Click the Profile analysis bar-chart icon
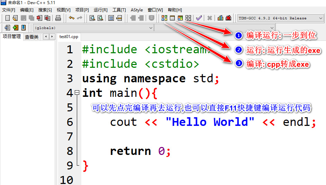The image size is (326, 185). (x=220, y=18)
